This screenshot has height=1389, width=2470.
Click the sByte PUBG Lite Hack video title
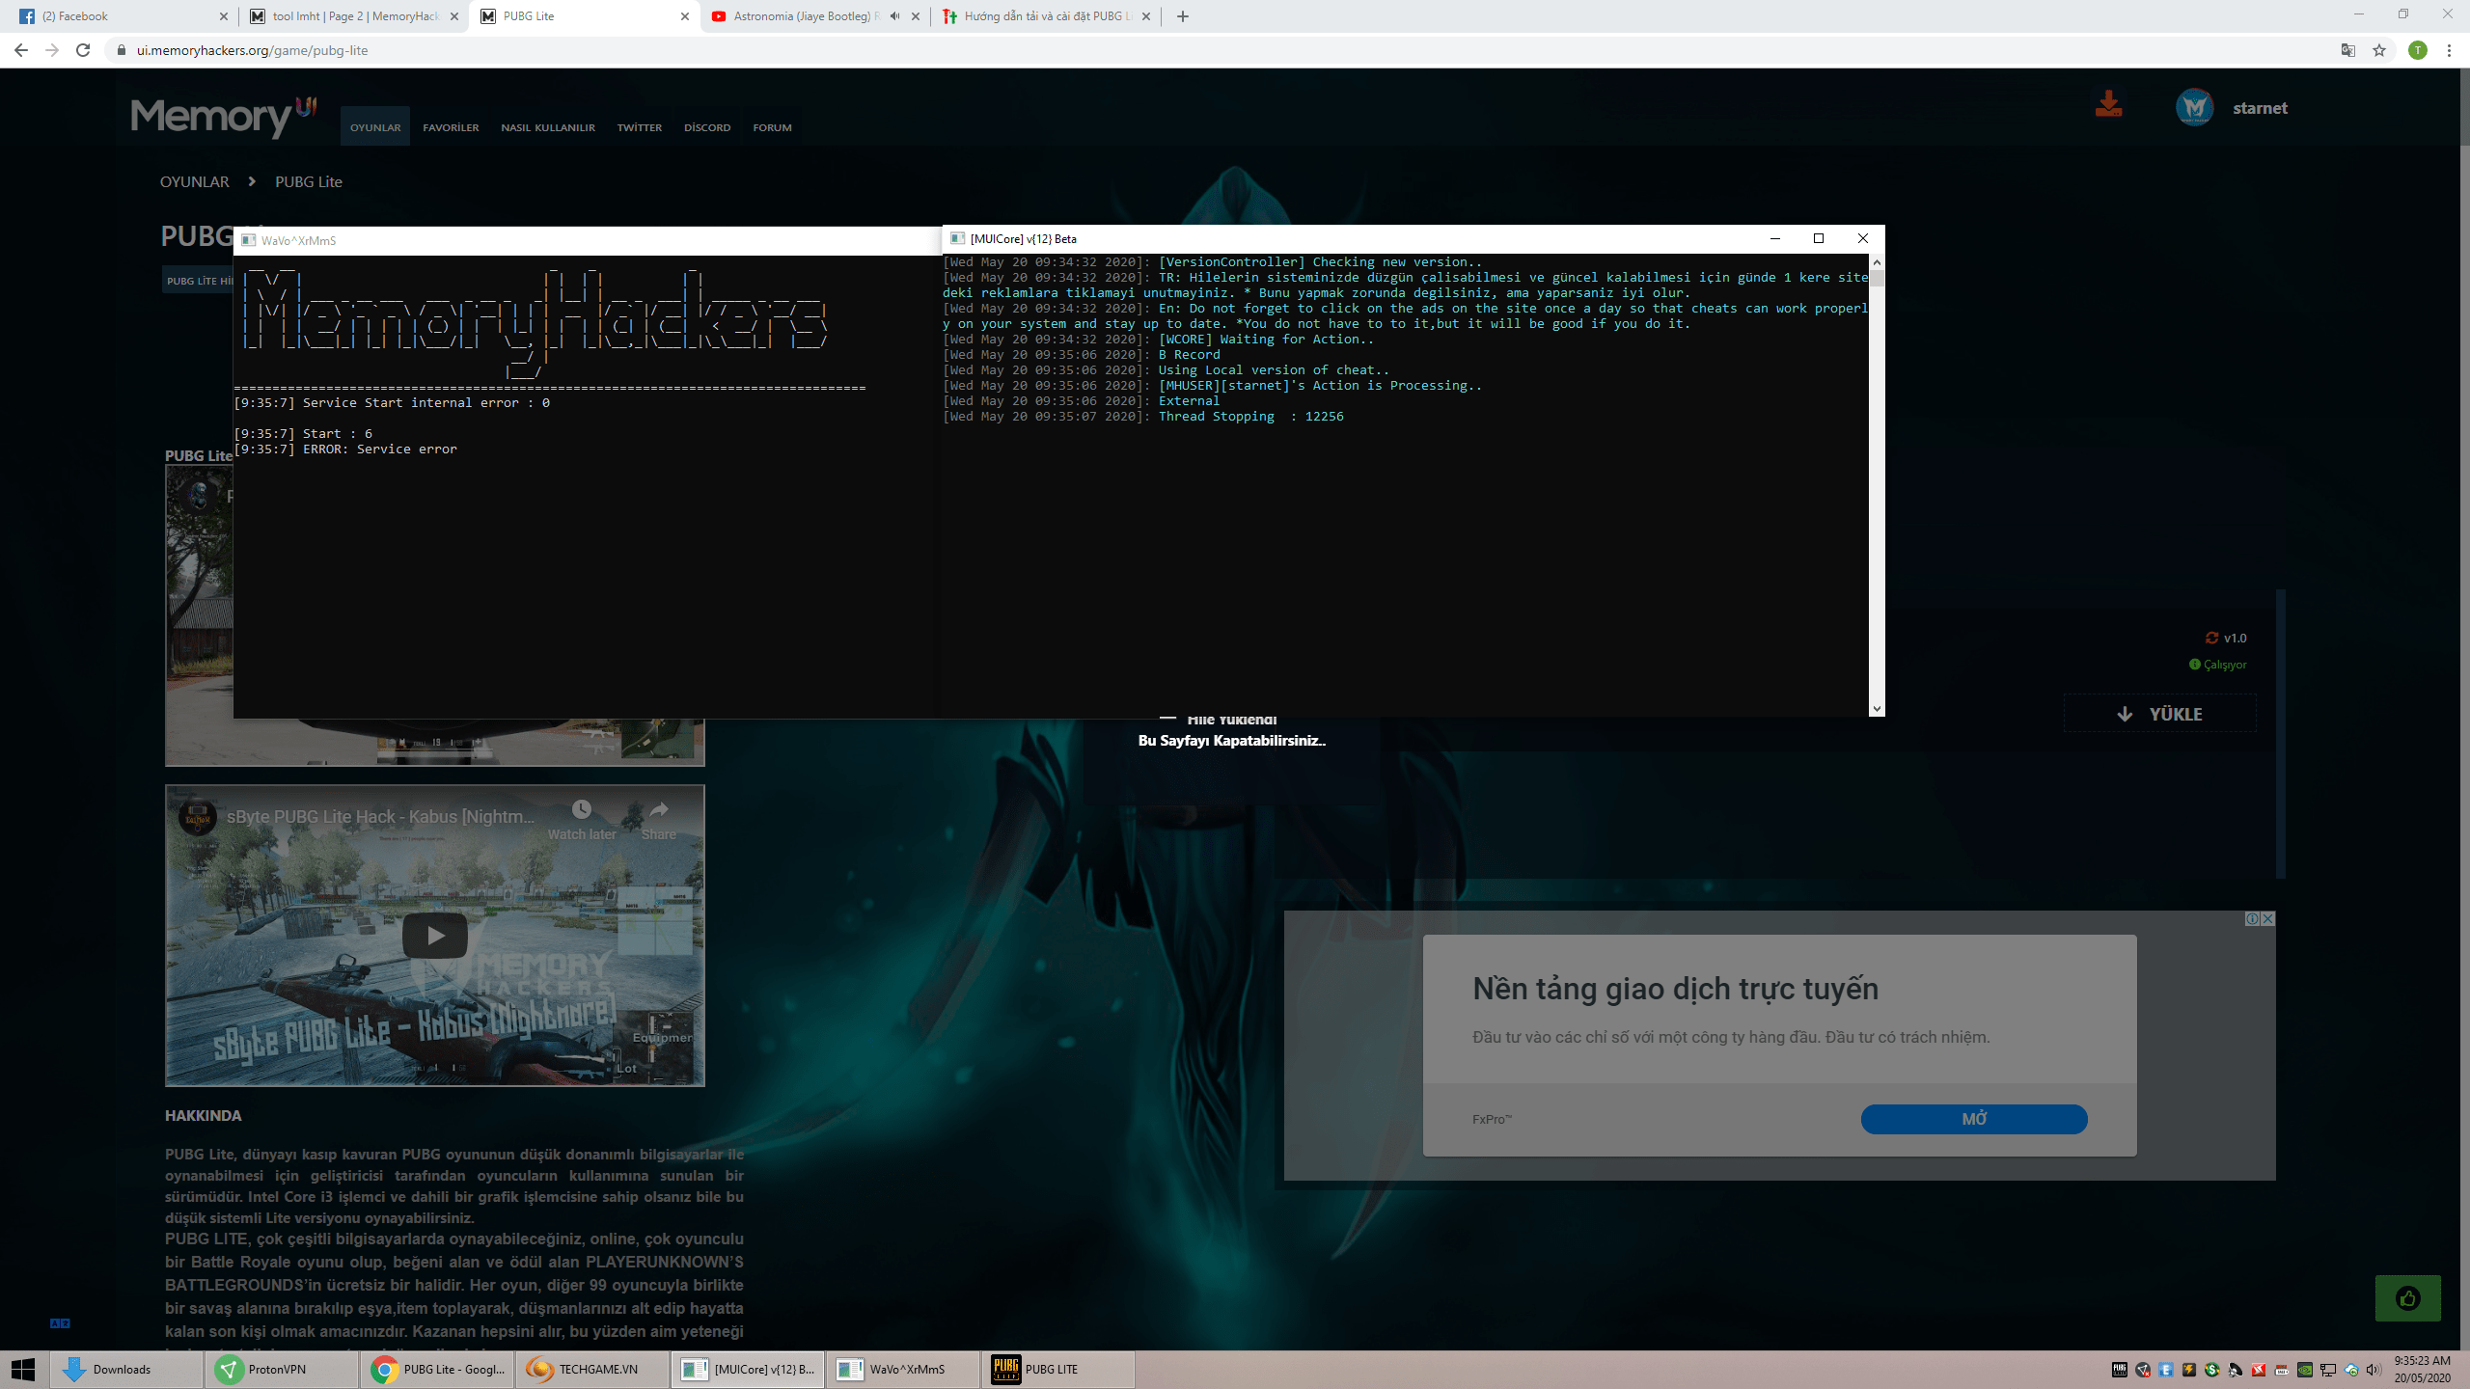tap(380, 817)
